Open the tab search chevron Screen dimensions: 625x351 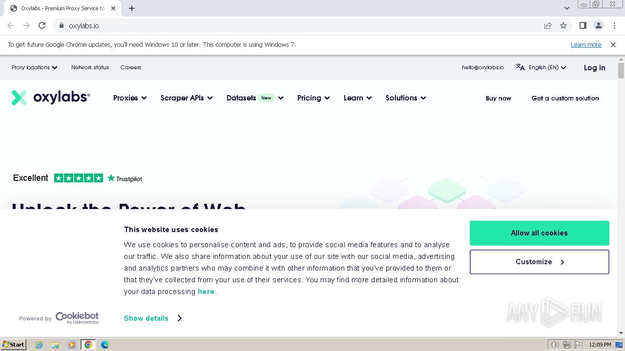566,8
